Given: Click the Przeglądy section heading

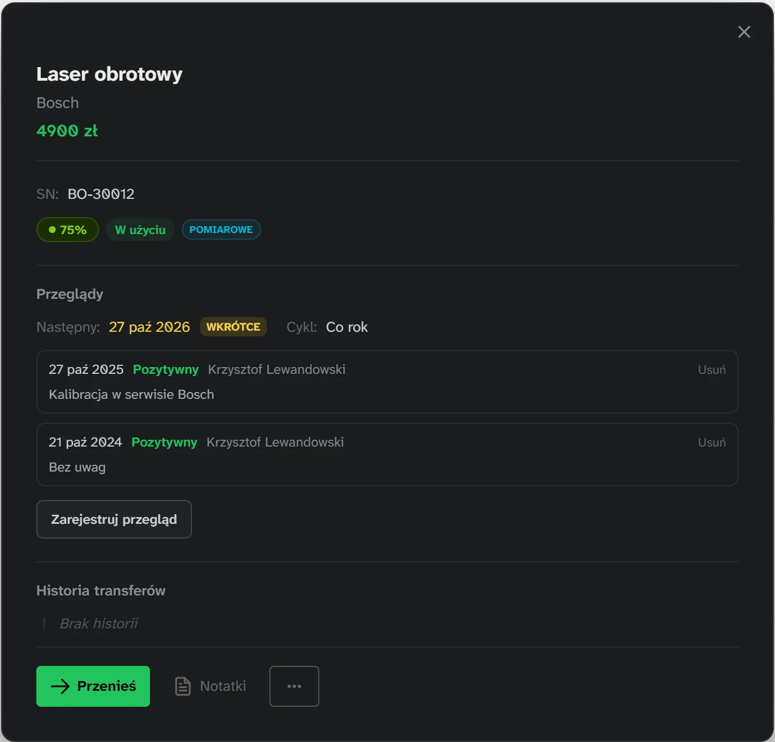Looking at the screenshot, I should [70, 294].
